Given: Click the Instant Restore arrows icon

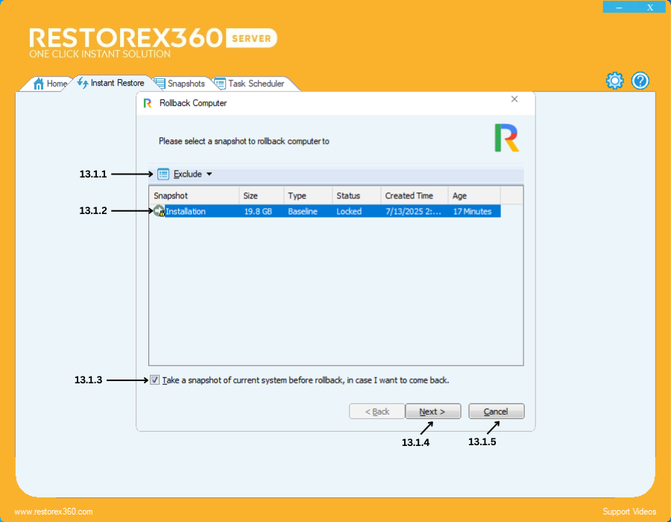Looking at the screenshot, I should coord(83,83).
